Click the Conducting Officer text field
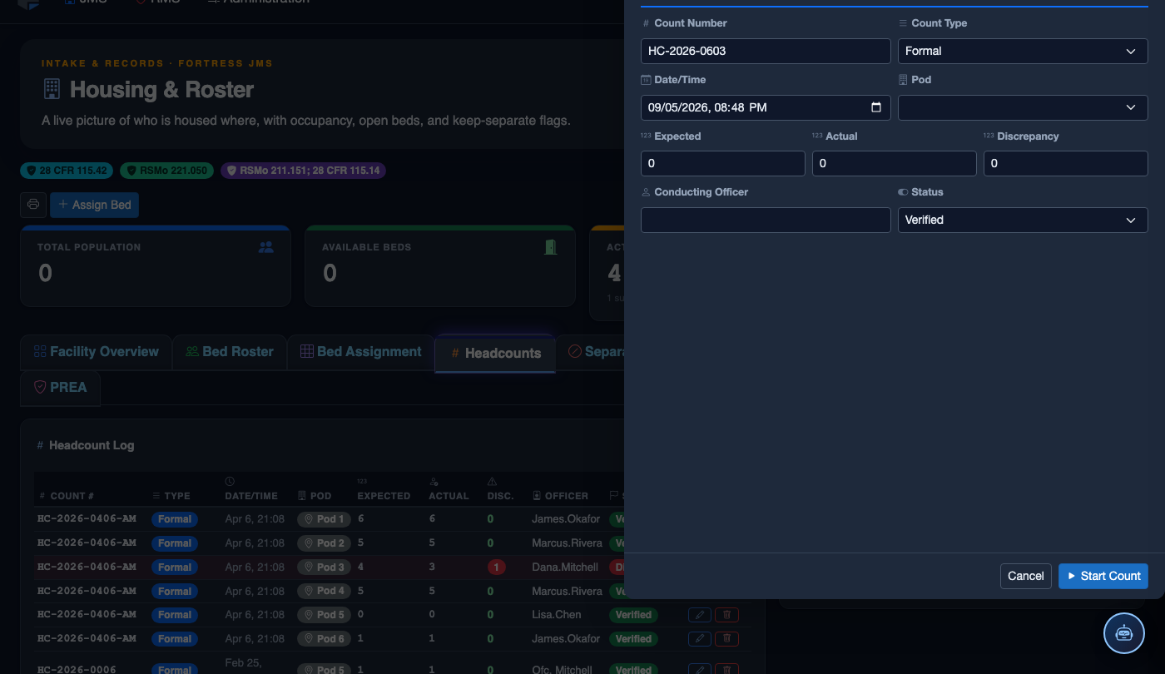The image size is (1165, 674). [x=766, y=220]
